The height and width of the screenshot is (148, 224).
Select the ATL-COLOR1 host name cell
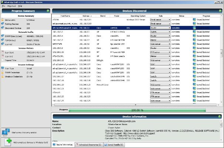tap(58, 56)
